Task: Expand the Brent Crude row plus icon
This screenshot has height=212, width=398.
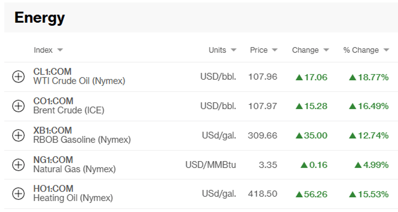Action: point(18,106)
